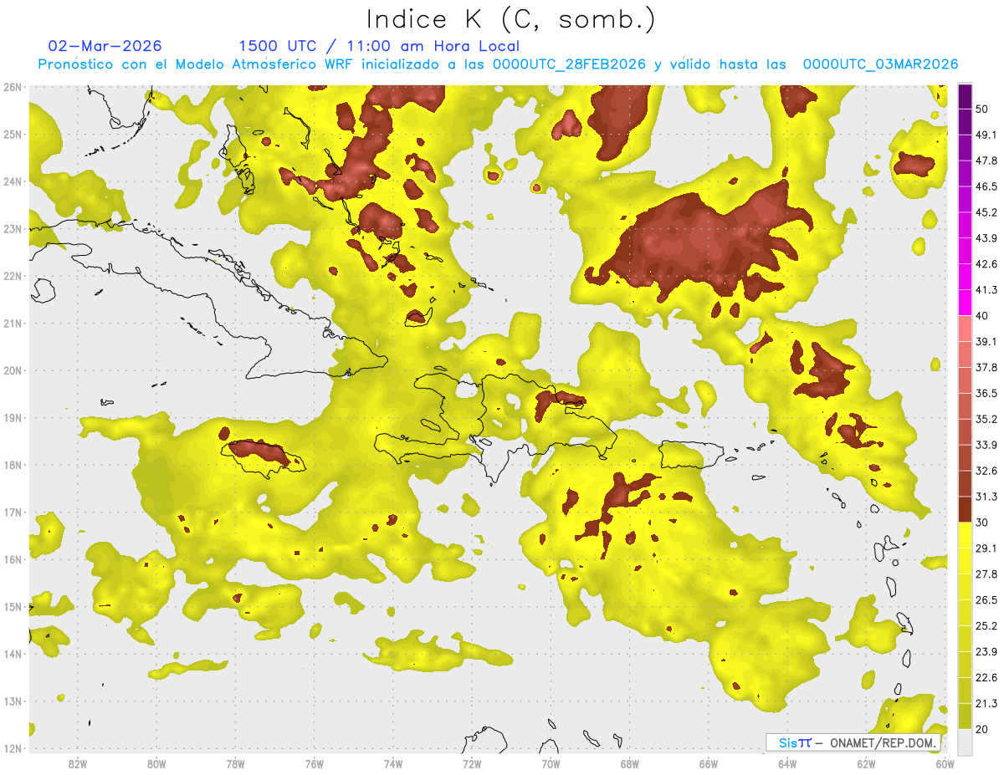Click legend value 49.1
1004x775 pixels.
click(987, 135)
